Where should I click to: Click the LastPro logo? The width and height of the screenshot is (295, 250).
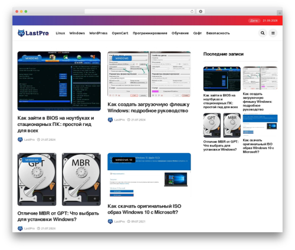tap(33, 33)
